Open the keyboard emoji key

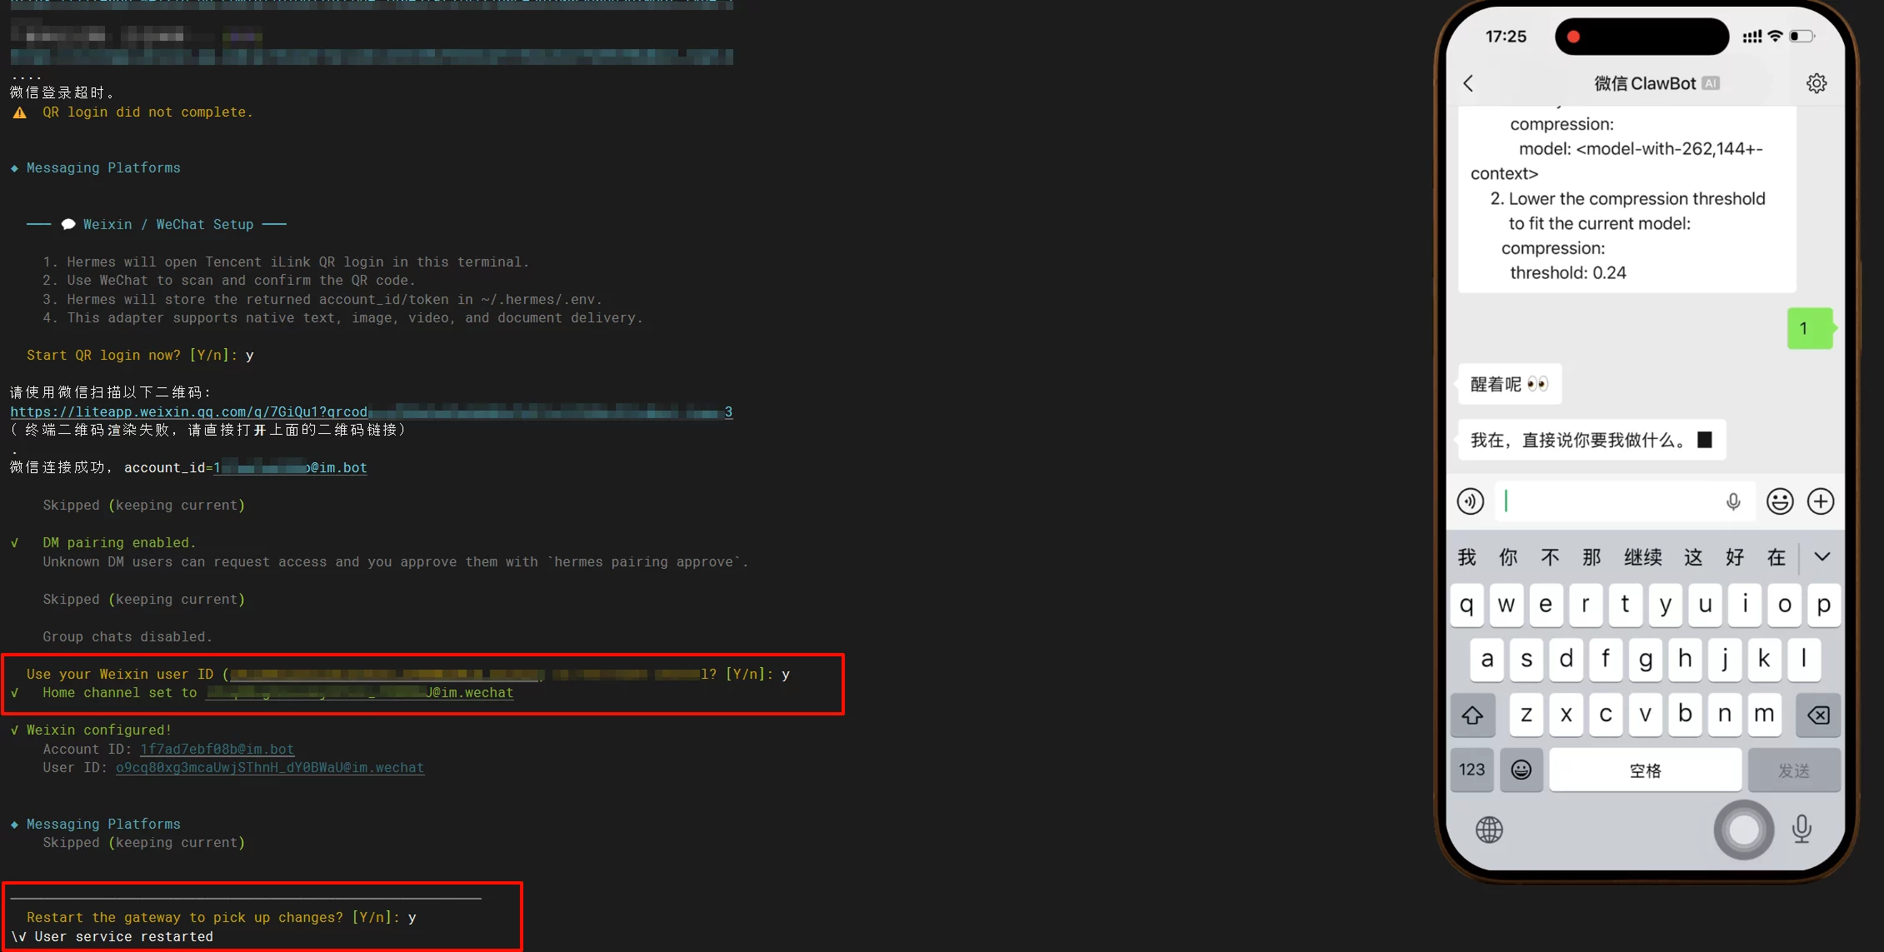tap(1521, 770)
